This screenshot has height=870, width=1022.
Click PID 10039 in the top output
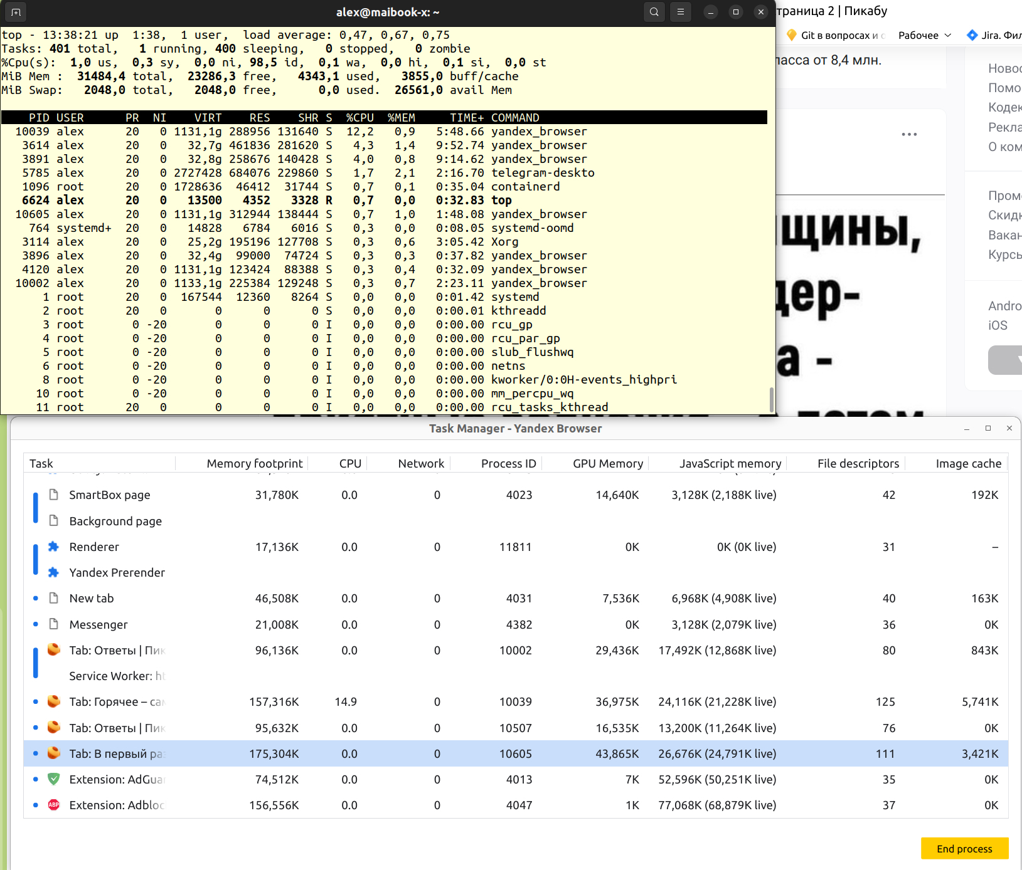[x=32, y=131]
